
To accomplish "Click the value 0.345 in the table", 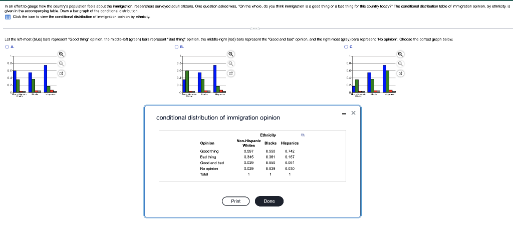I will point(248,157).
